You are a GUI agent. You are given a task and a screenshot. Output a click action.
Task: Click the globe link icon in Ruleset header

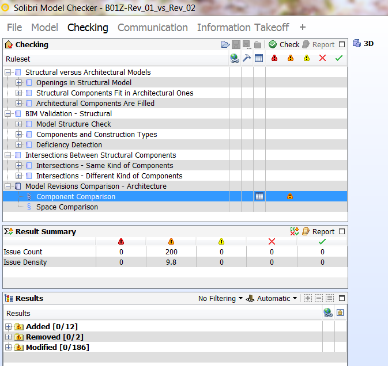tap(234, 58)
